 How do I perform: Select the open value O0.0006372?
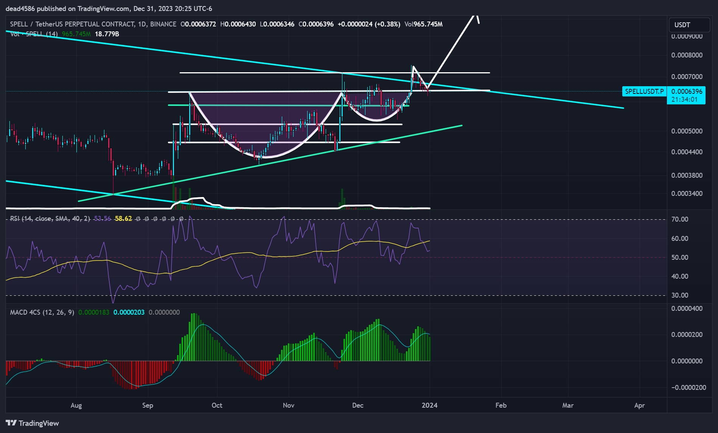tap(198, 24)
